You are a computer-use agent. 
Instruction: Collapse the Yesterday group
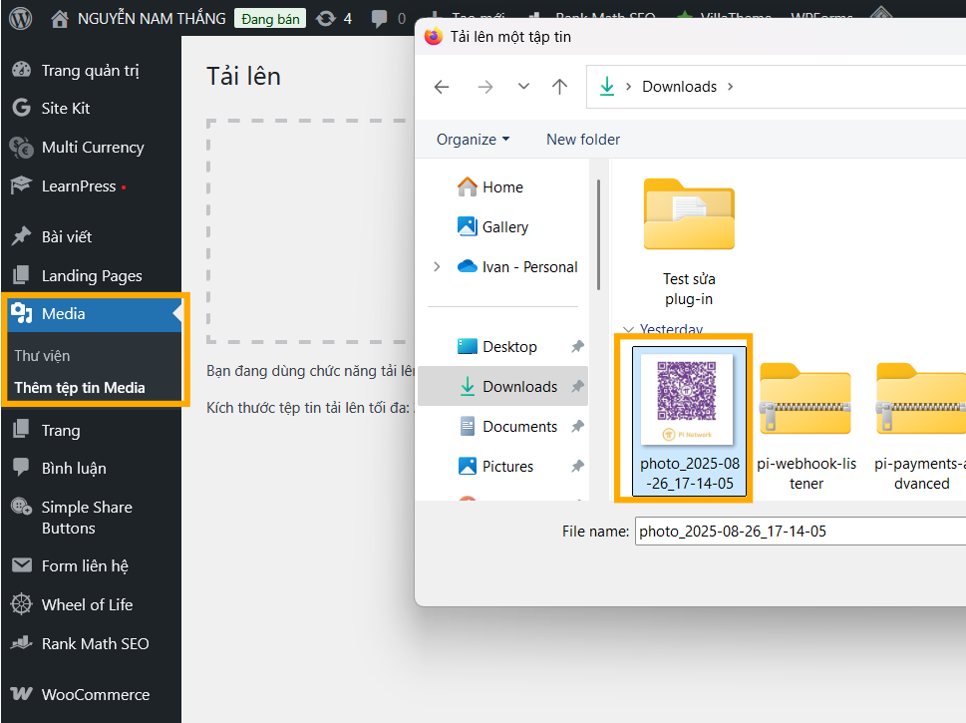pos(628,330)
